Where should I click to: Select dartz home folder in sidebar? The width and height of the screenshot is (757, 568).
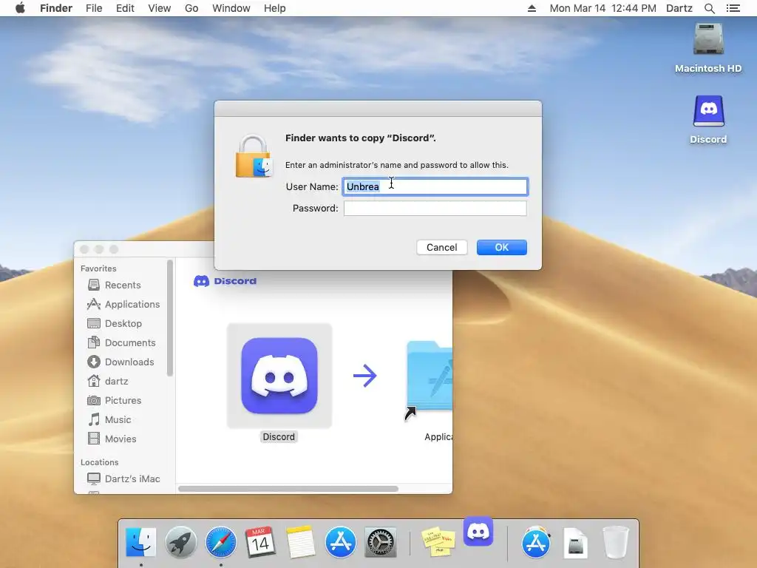[x=116, y=381]
